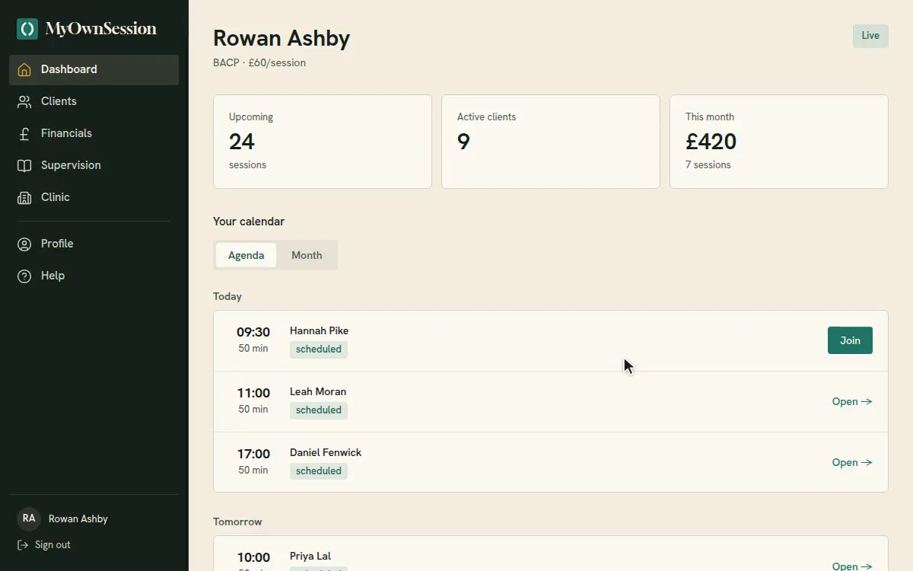Click scheduled badge under Leah Moran

tap(319, 410)
